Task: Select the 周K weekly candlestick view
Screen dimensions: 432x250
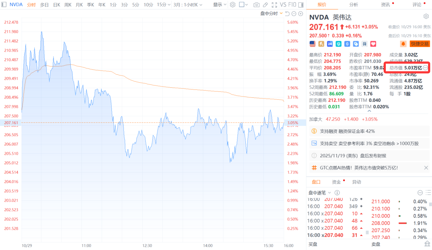Action: [x=68, y=5]
